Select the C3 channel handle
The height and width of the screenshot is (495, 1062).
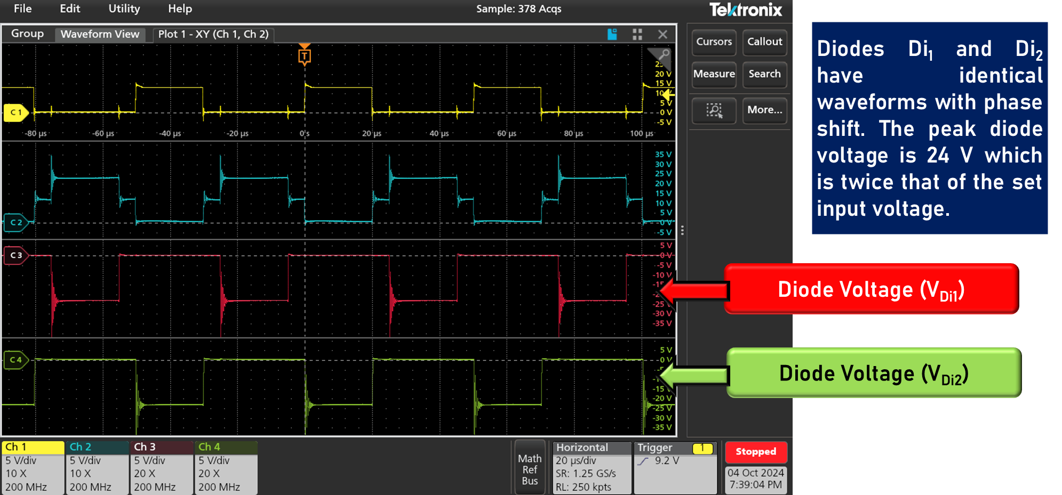[17, 255]
